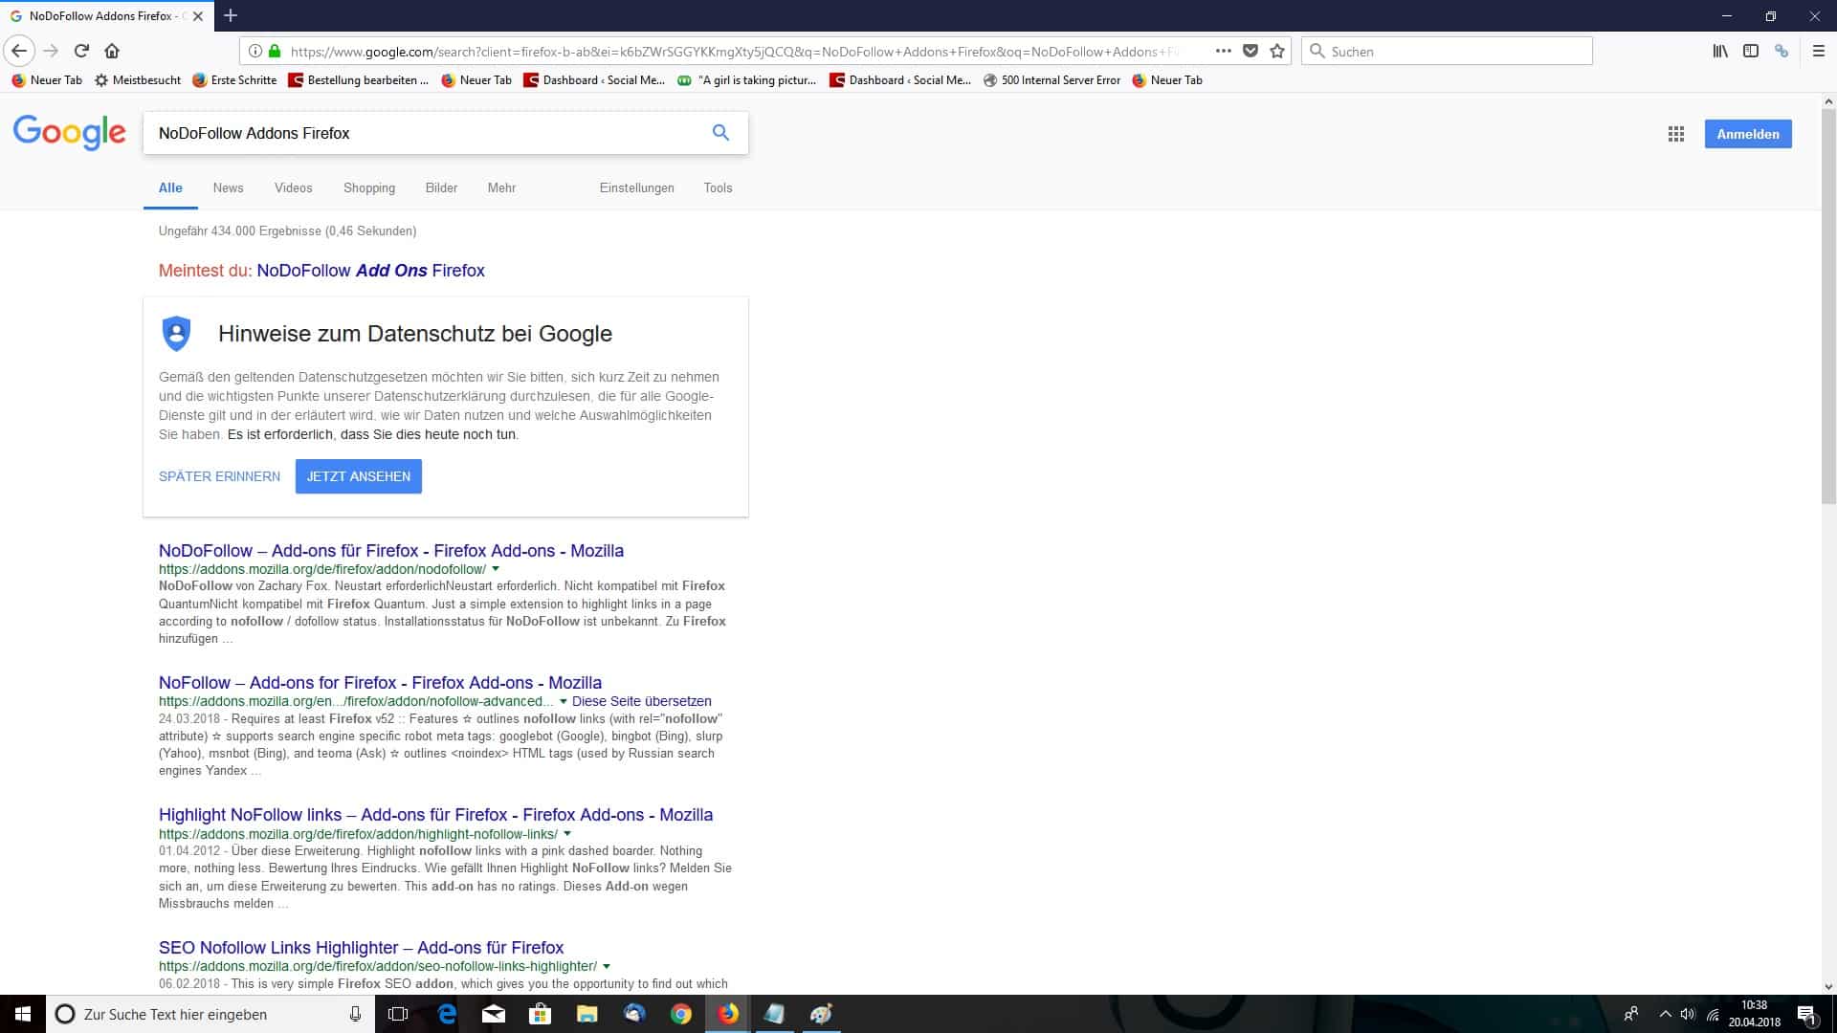Open NoFollow – Add-ons for Firefox result
The height and width of the screenshot is (1033, 1837).
point(380,683)
